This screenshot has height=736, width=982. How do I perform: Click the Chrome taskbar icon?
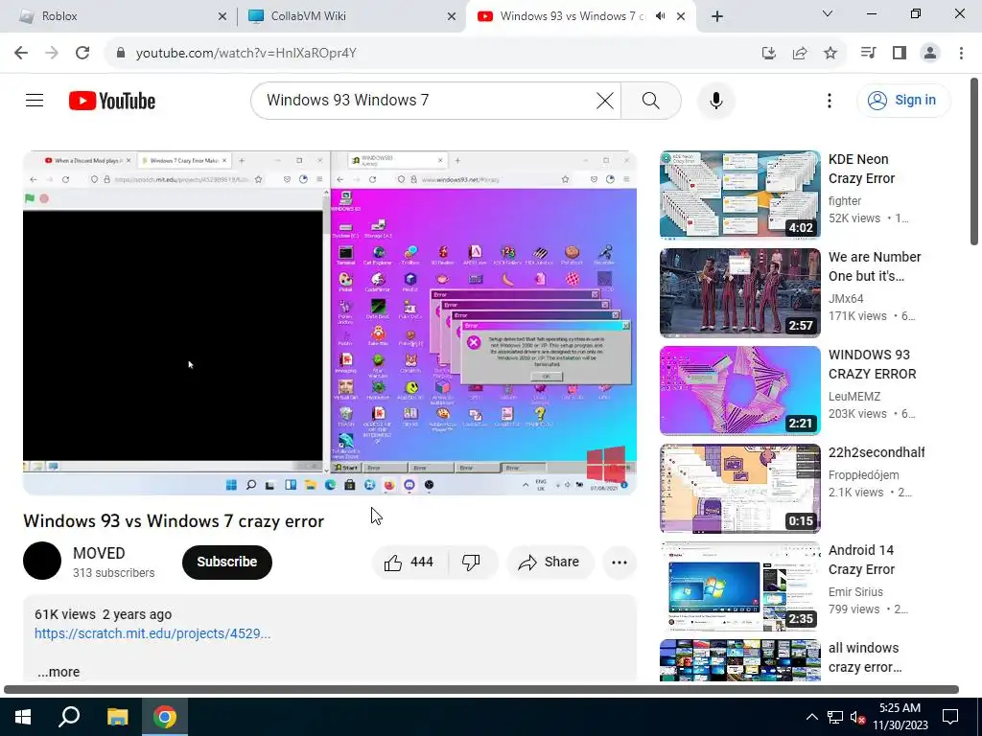[x=165, y=717]
